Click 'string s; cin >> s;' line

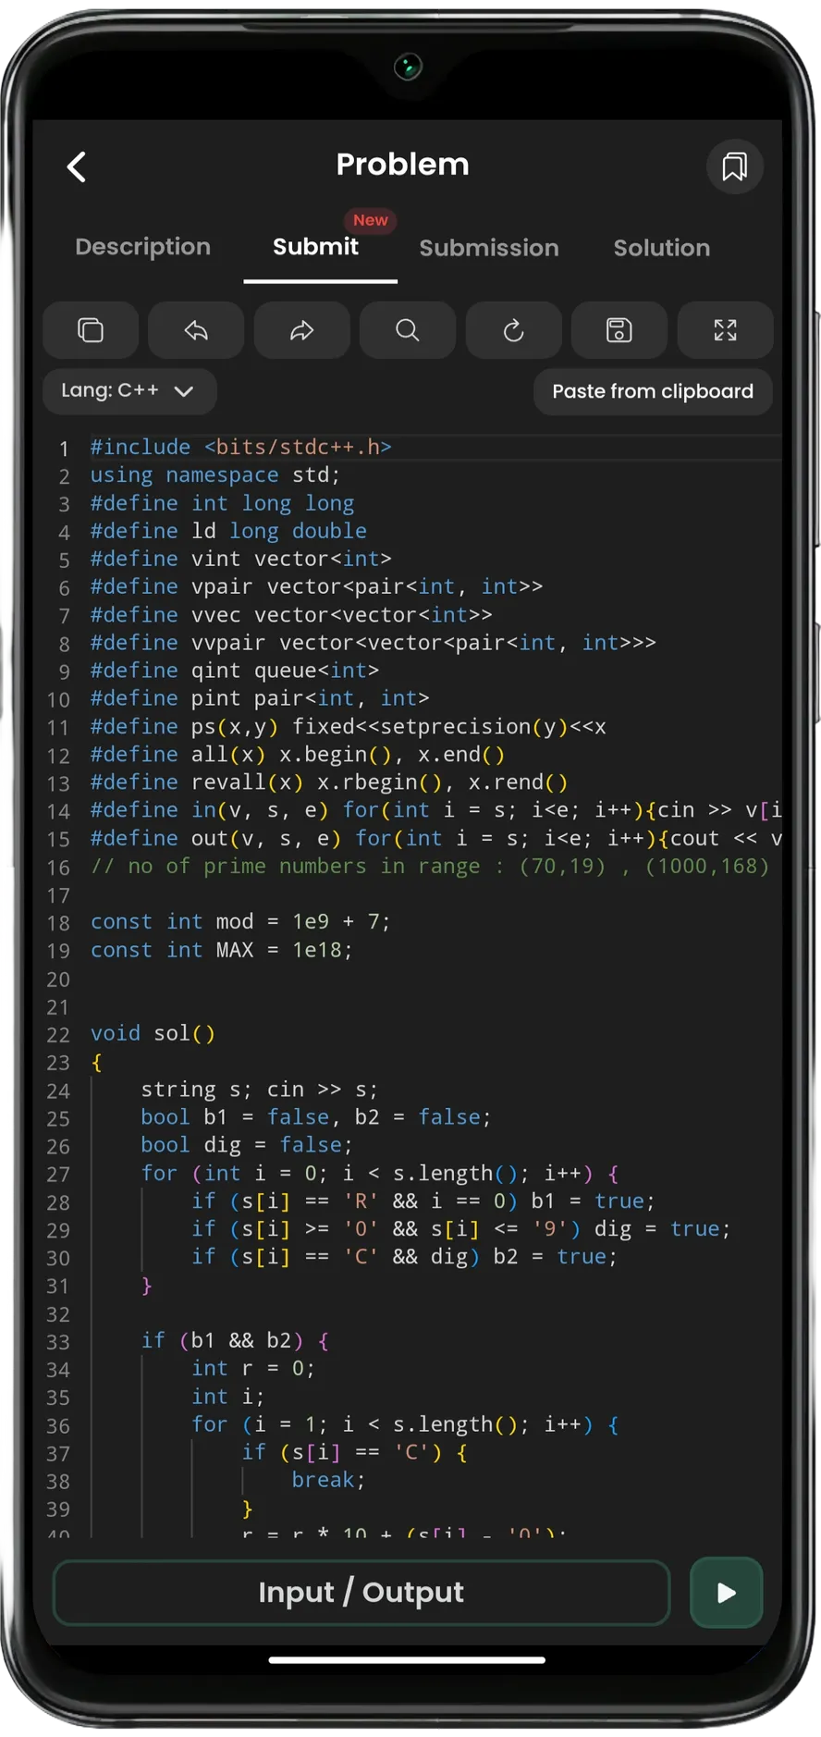[x=260, y=1090]
